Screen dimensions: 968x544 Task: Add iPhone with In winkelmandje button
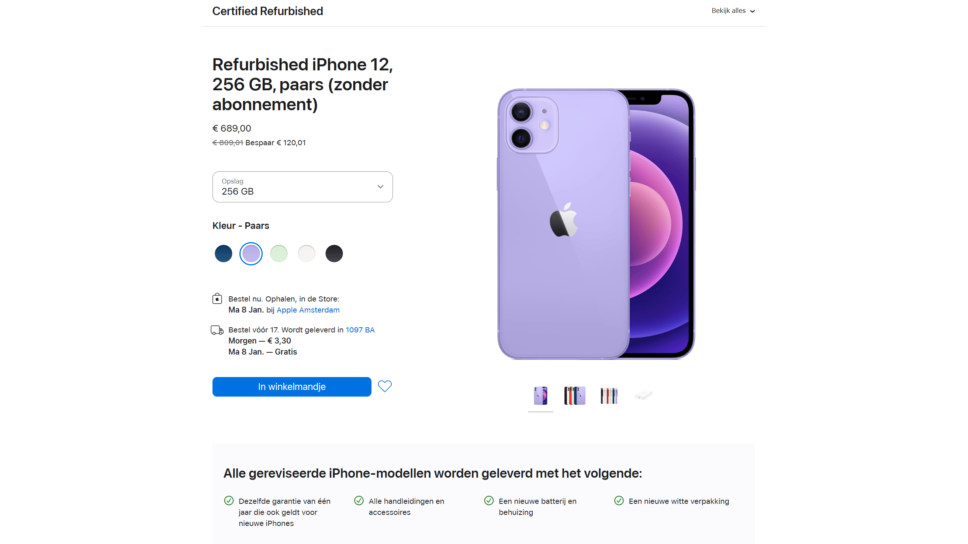pos(291,387)
